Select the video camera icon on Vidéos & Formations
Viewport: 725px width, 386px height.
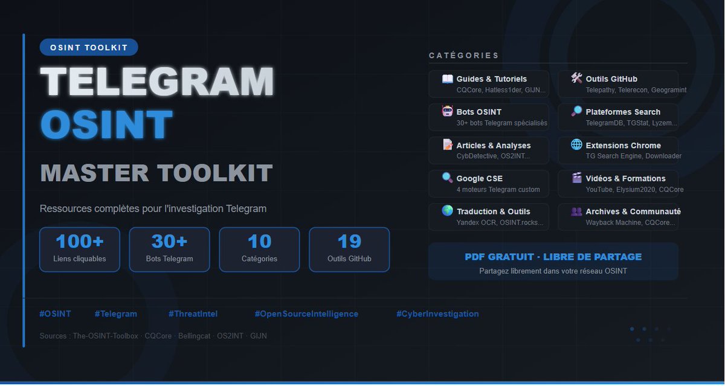click(576, 178)
